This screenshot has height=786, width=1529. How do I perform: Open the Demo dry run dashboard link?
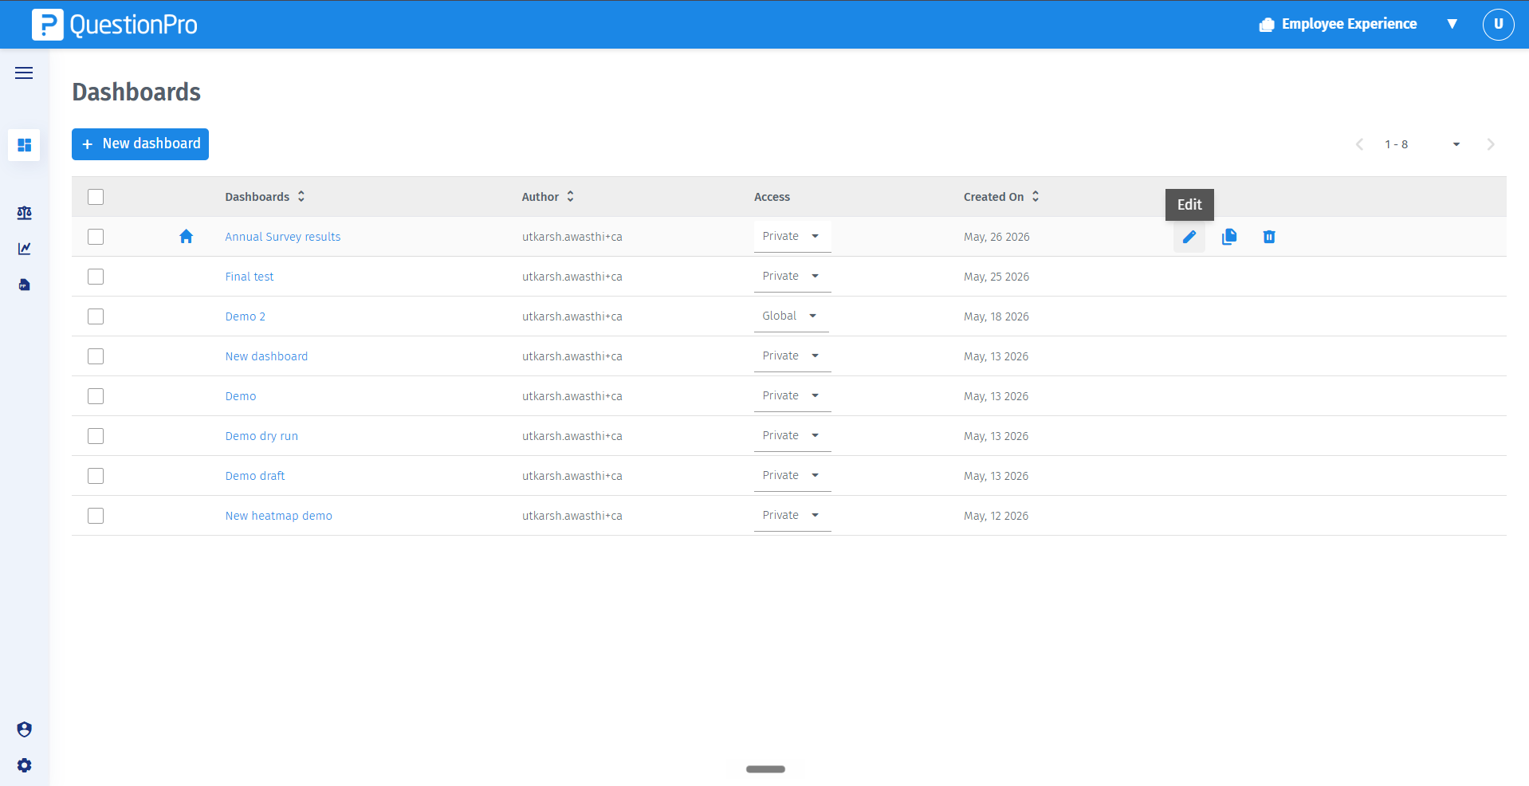pyautogui.click(x=261, y=436)
